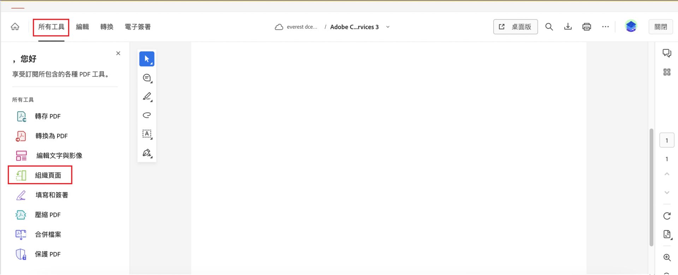Select the 轉換為 PDF tool
678x275 pixels.
(42, 136)
